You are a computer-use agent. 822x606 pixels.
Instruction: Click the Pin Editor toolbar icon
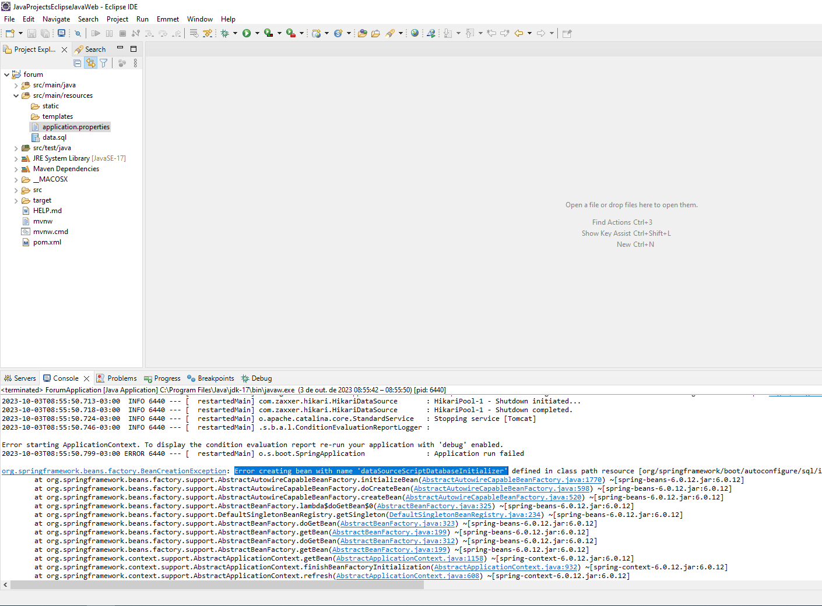tap(567, 33)
